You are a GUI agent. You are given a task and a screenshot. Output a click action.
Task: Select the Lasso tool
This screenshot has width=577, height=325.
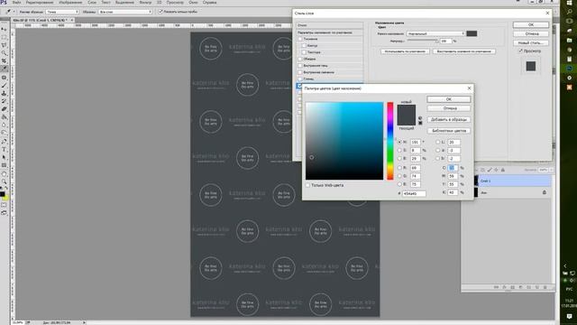coord(4,45)
